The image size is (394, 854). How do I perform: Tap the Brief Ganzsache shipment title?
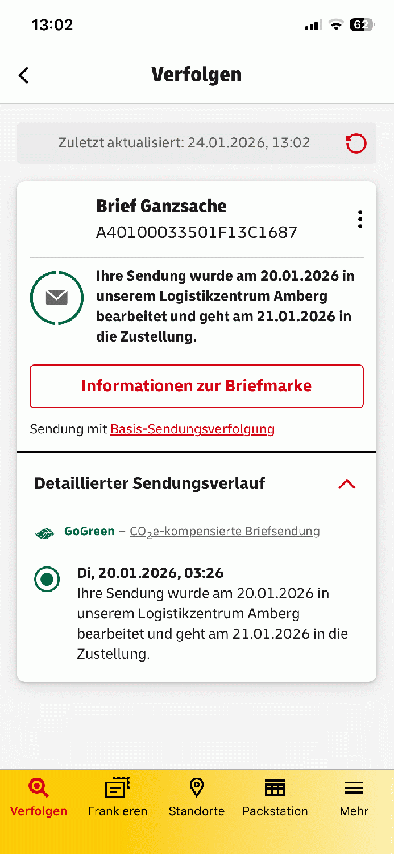pos(161,206)
